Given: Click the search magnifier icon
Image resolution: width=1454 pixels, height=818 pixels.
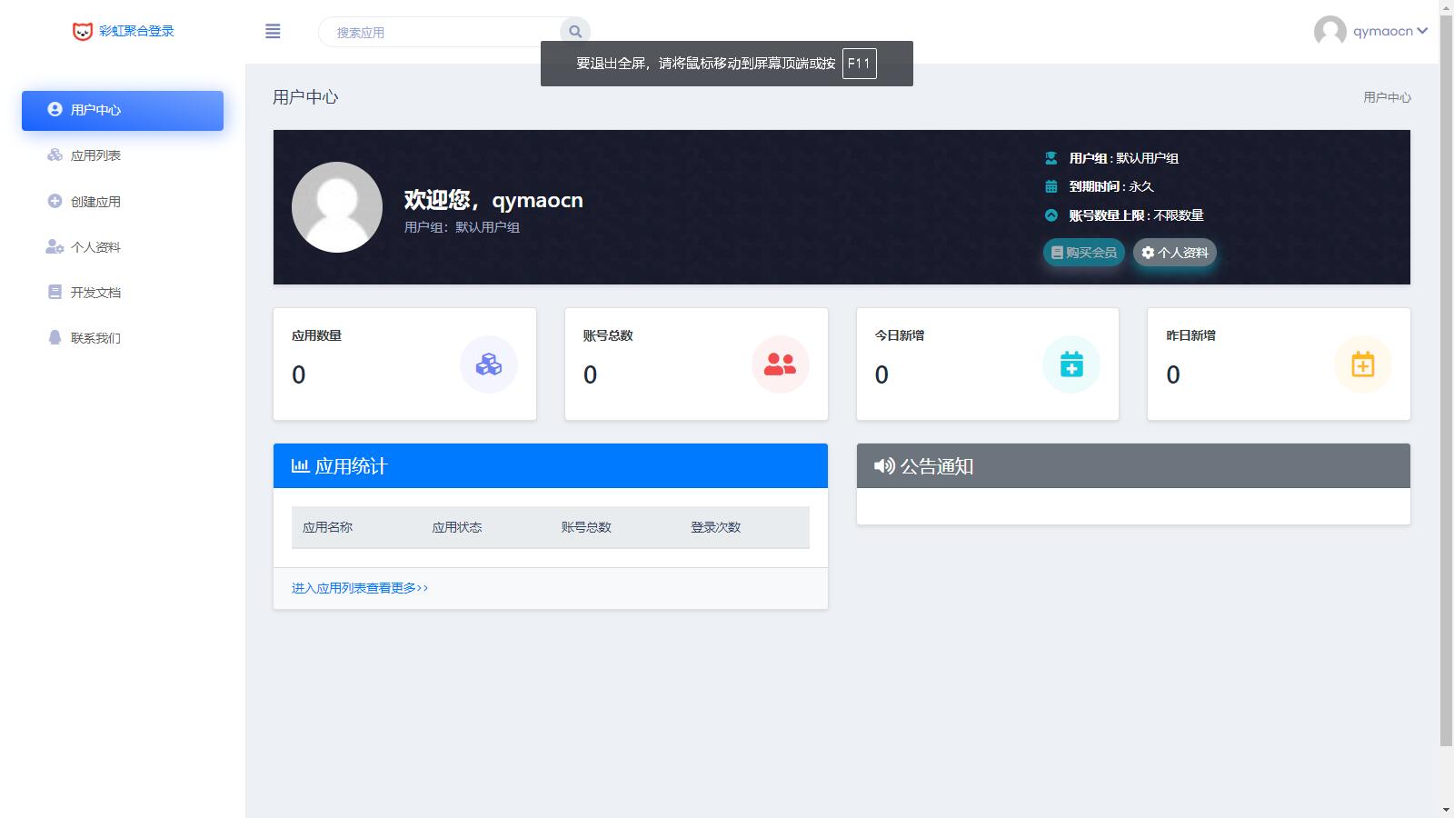Looking at the screenshot, I should (575, 32).
